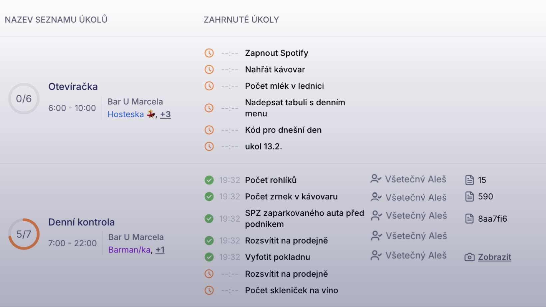Click the Zahrnuté úkoly column header
This screenshot has width=546, height=307.
tap(241, 20)
